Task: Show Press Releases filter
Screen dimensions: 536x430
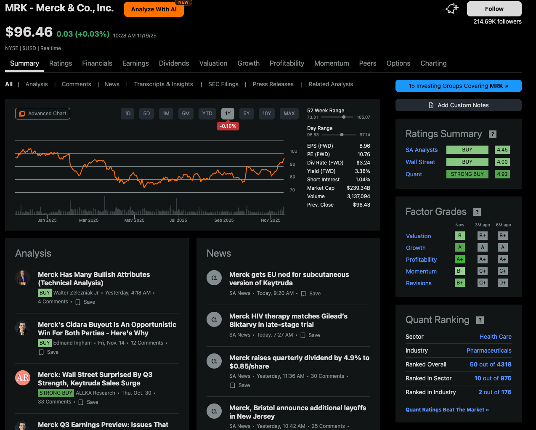Action: click(x=273, y=84)
